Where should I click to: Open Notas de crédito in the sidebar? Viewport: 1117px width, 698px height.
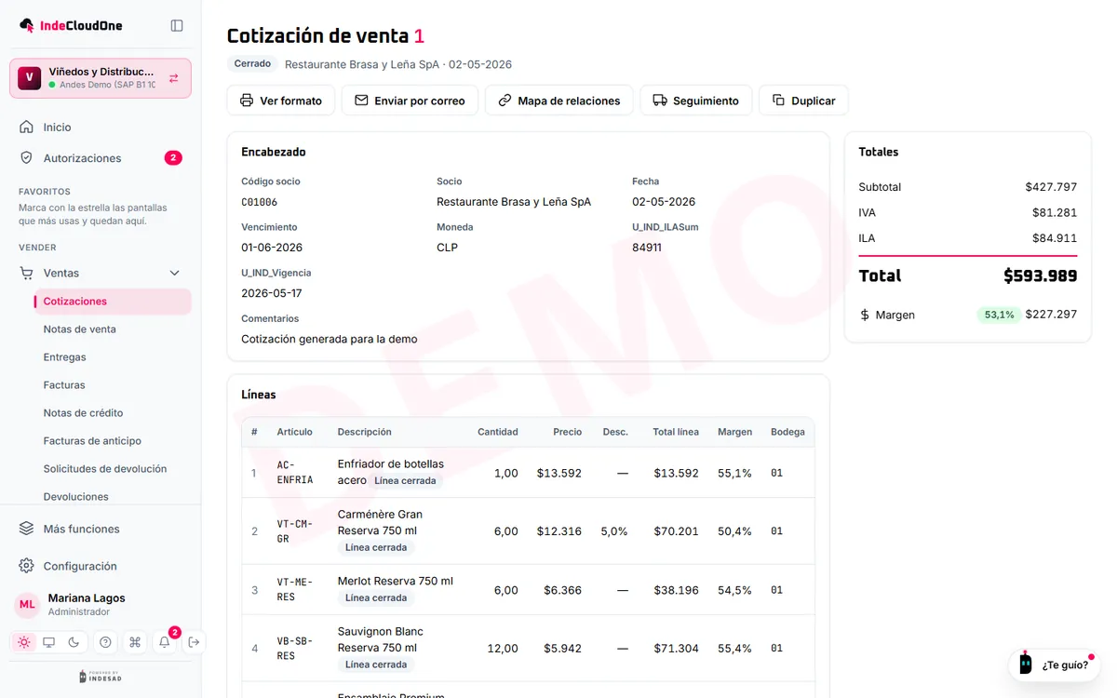pos(112,413)
